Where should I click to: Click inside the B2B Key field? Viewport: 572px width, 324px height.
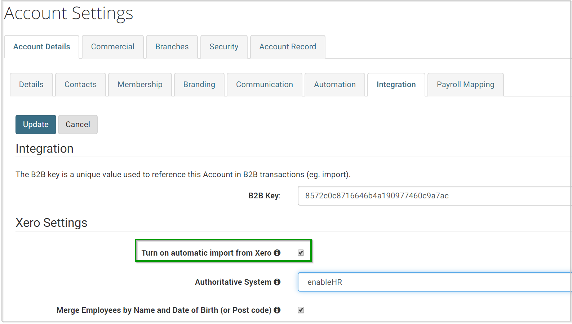coord(435,196)
